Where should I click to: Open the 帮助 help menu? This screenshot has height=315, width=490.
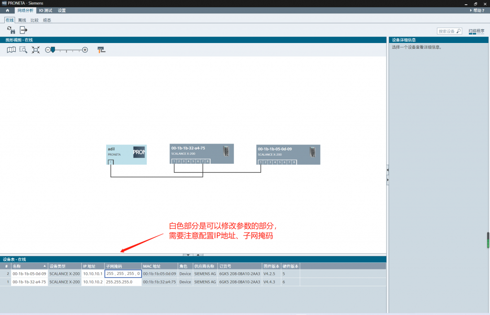point(477,11)
